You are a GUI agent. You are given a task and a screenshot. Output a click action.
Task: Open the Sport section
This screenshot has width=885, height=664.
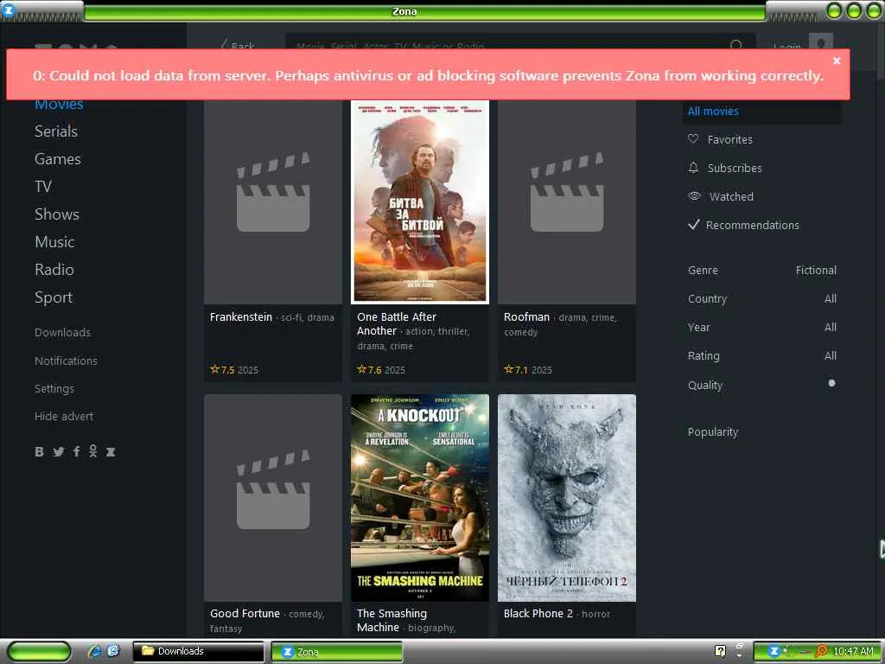click(x=54, y=297)
